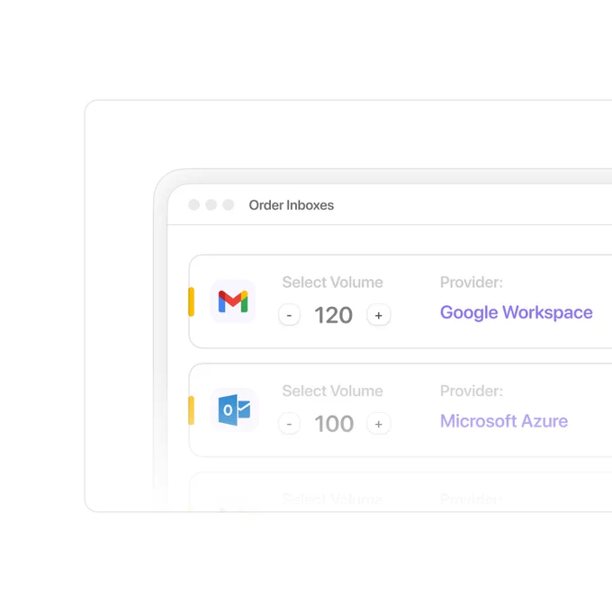Open the Microsoft Azure provider link
612x612 pixels.
(504, 421)
